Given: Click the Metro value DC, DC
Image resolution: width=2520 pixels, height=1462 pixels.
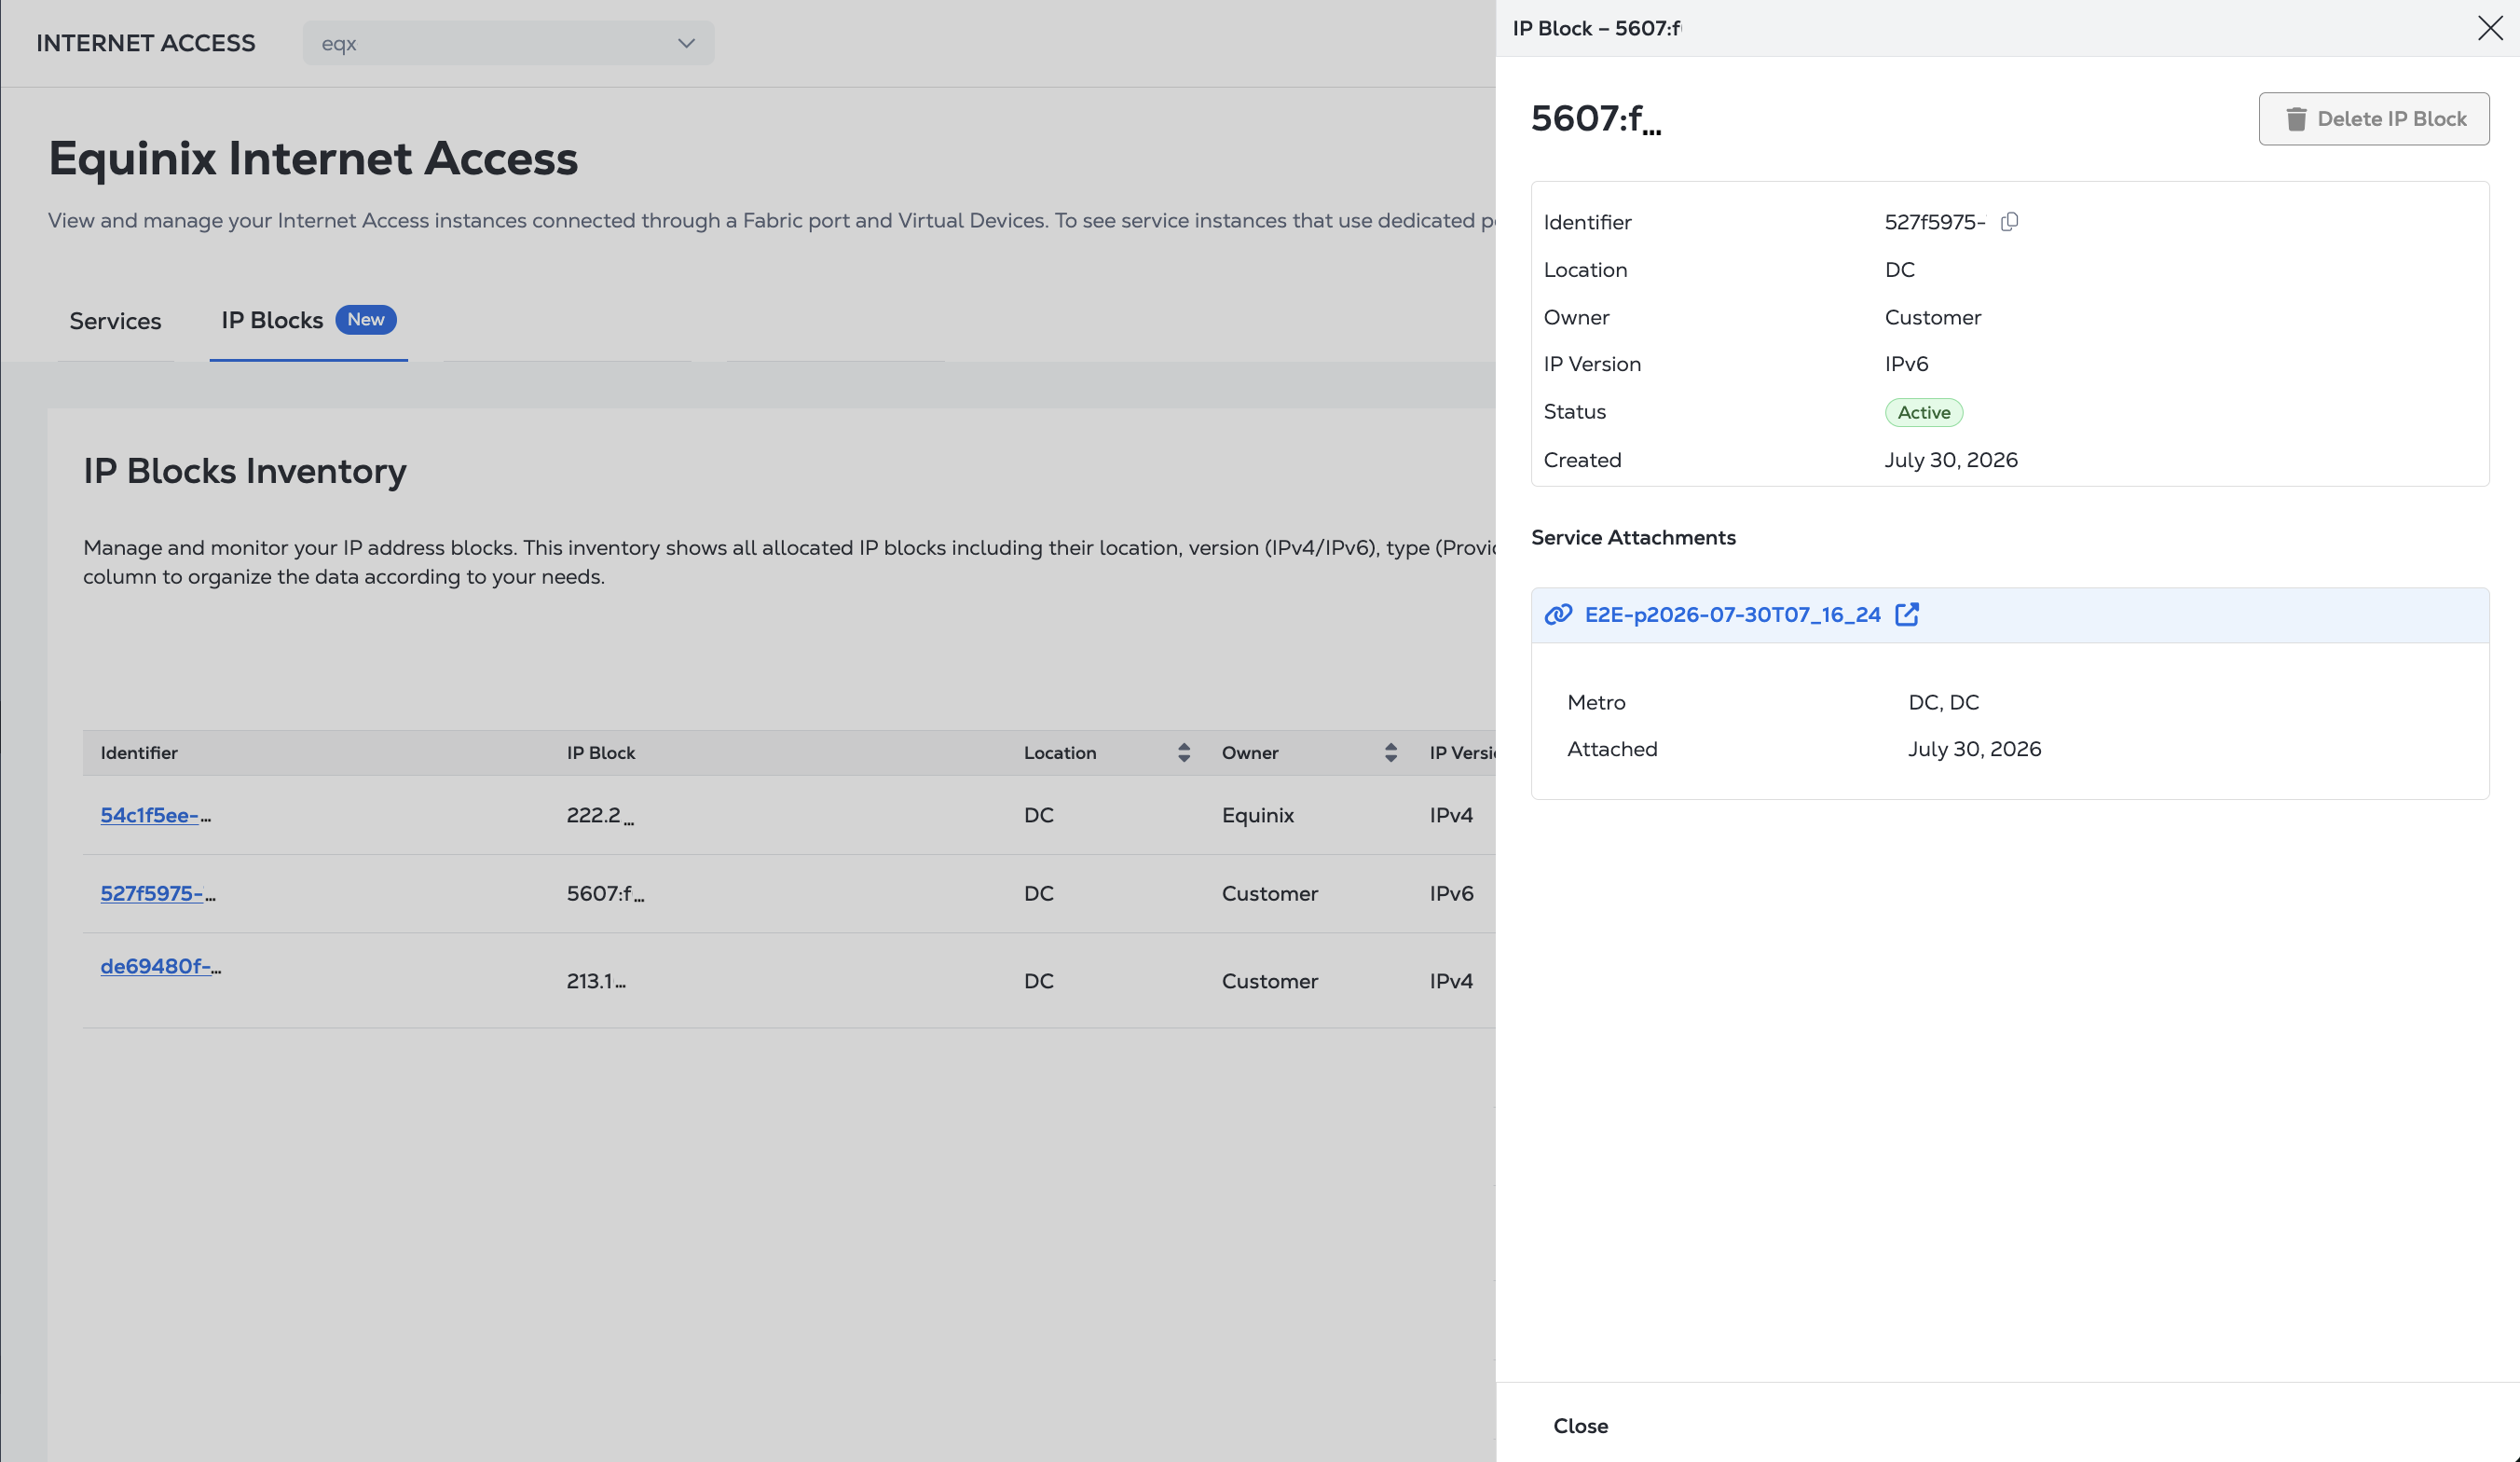Looking at the screenshot, I should [1943, 702].
